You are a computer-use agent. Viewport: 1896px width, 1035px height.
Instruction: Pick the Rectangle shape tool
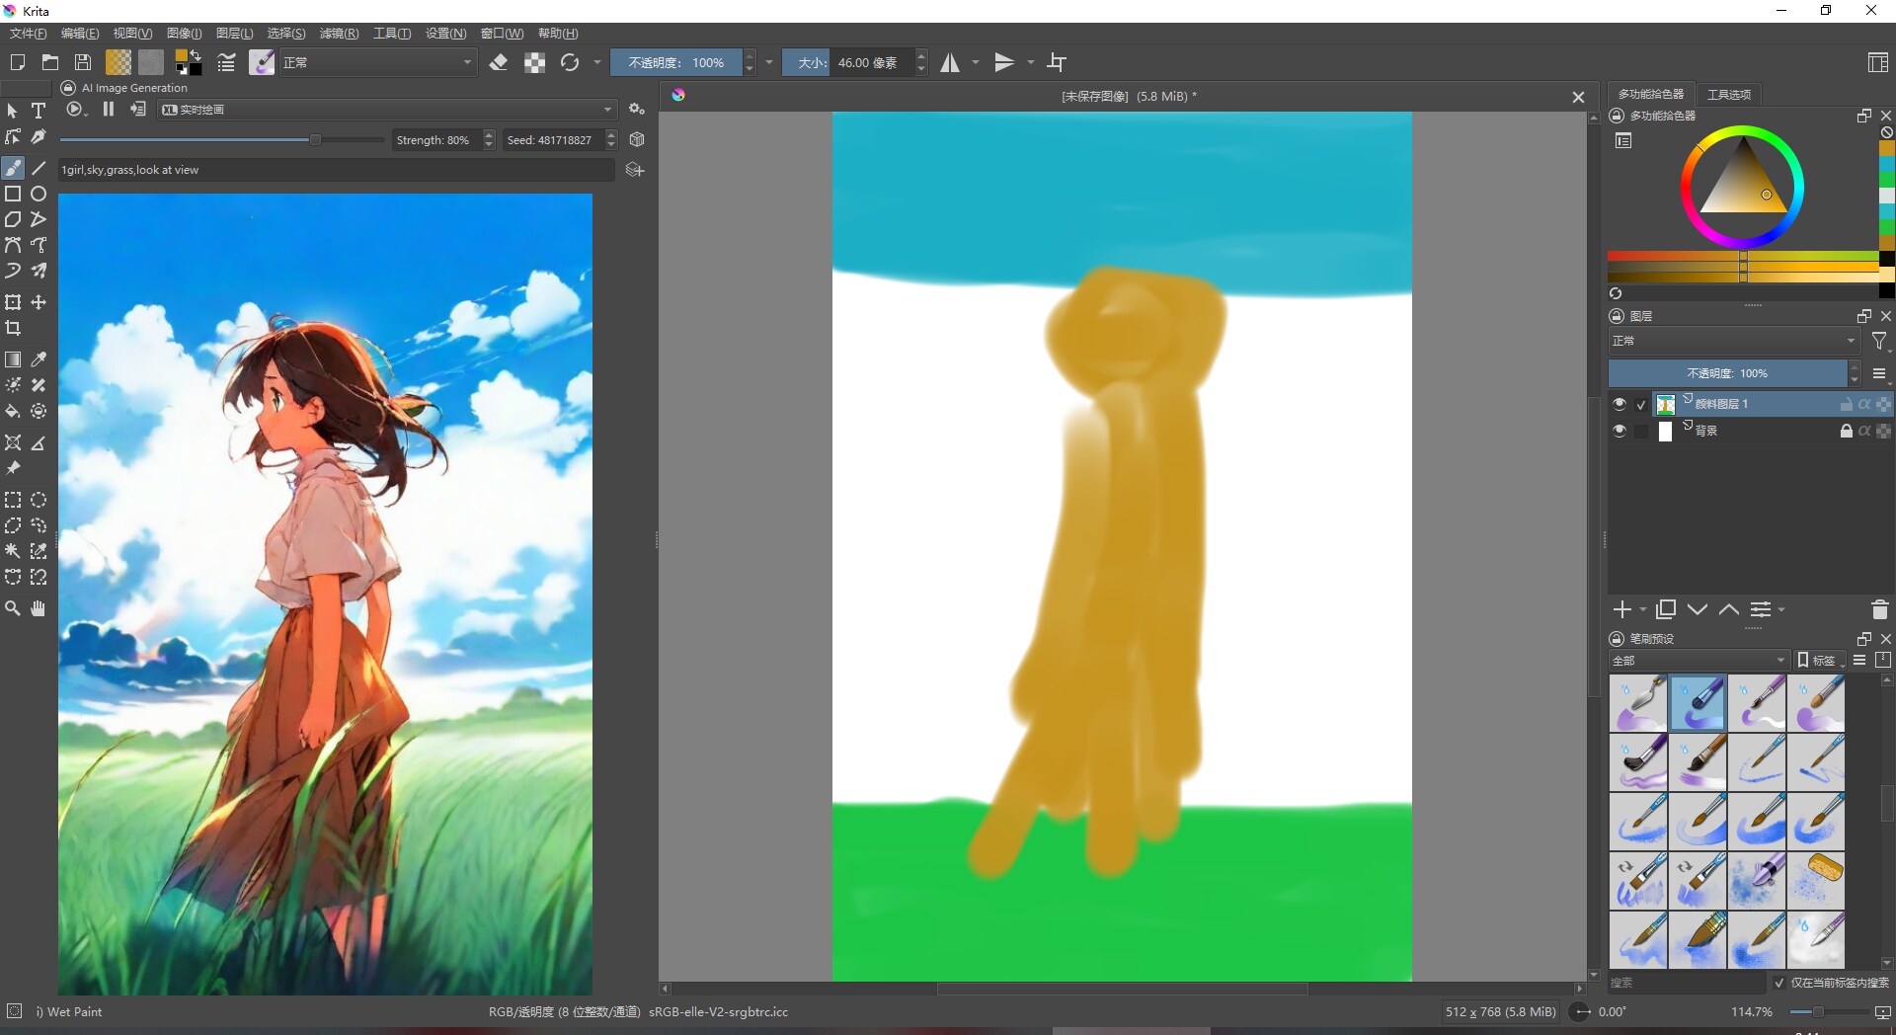(x=13, y=194)
